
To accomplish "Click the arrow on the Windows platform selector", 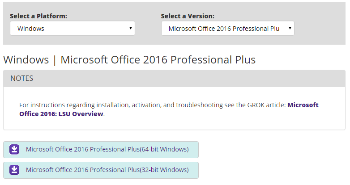I will tap(130, 28).
